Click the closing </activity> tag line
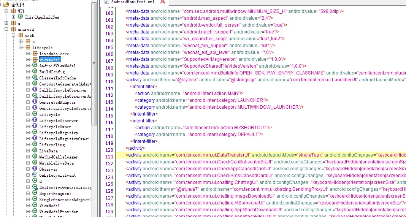Screen dimensions: 406x217 (135, 148)
